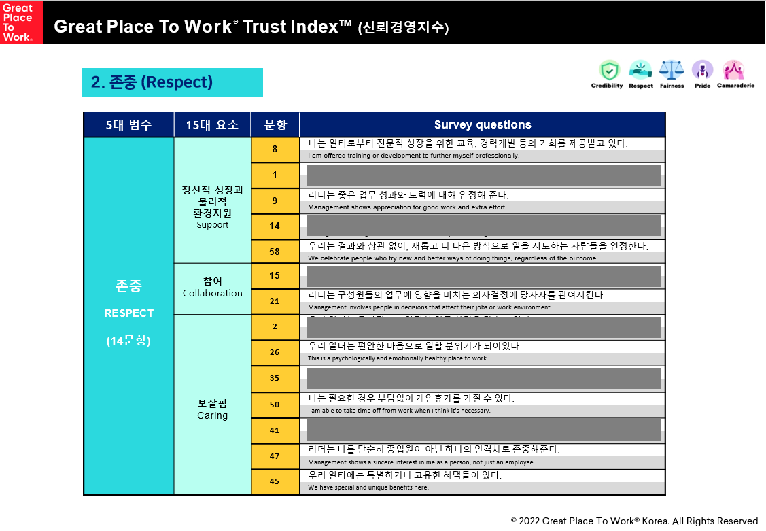766x531 pixels.
Task: Select the Camaraderie icon
Action: [x=735, y=71]
